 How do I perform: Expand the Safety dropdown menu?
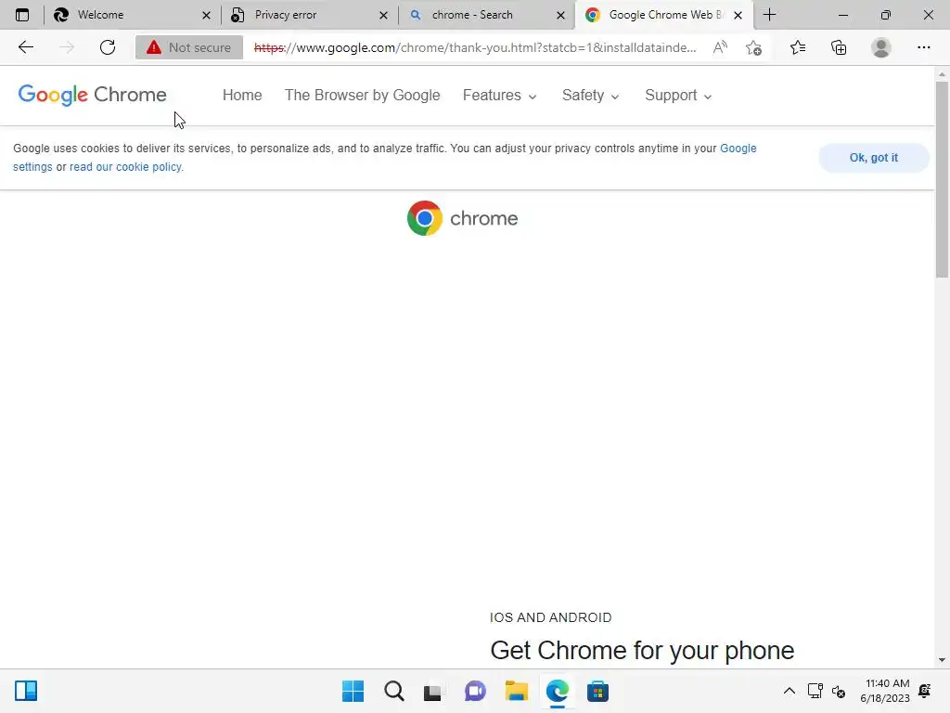click(x=590, y=96)
